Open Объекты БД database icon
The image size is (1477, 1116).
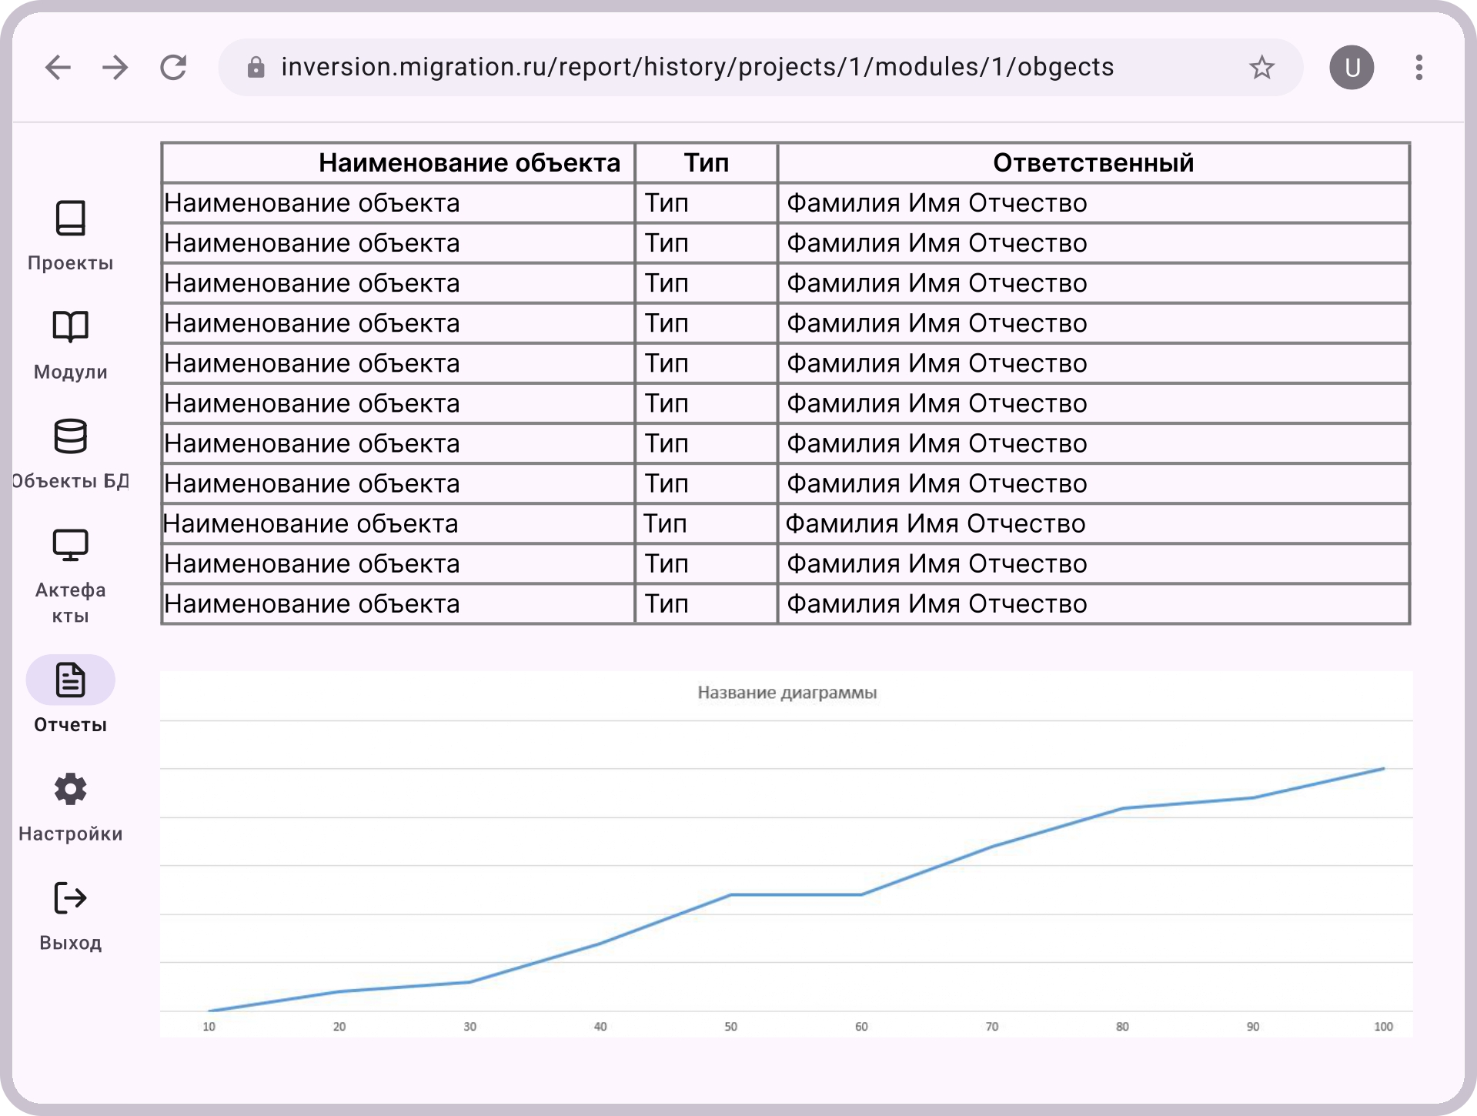tap(70, 436)
